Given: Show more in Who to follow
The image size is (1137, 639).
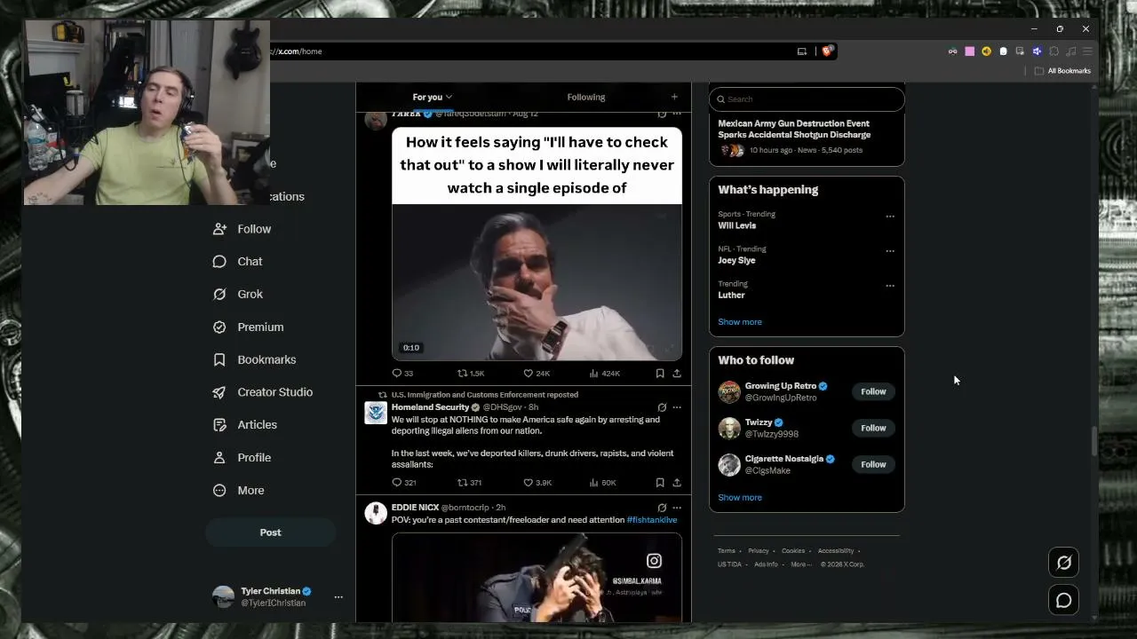Looking at the screenshot, I should 740,498.
